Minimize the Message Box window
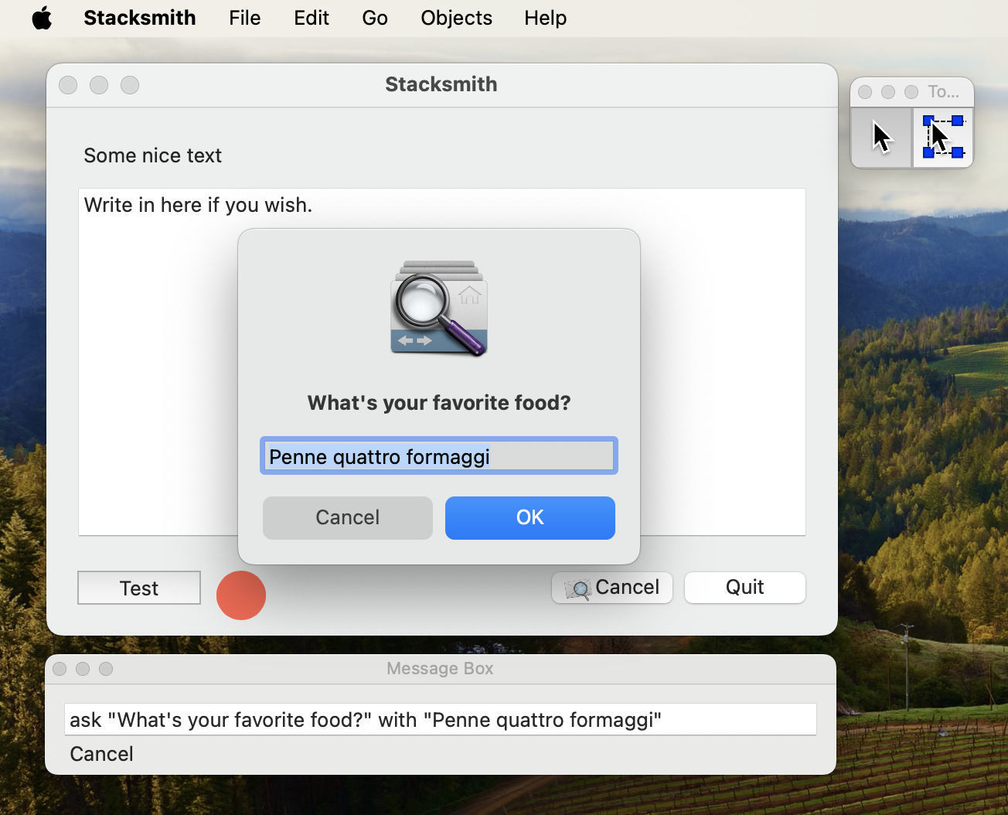 pos(83,669)
